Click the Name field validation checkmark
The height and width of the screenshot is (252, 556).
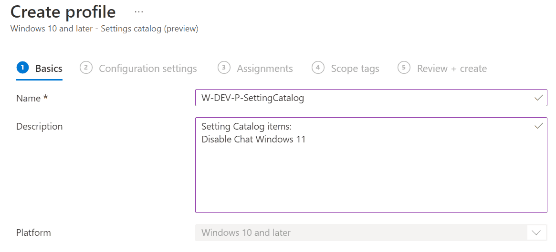click(x=539, y=98)
